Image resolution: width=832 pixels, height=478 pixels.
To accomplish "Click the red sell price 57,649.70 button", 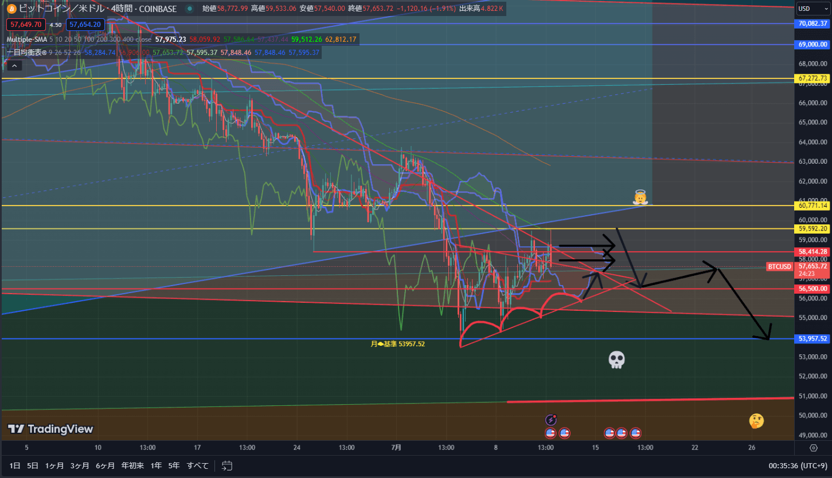I will [x=24, y=25].
